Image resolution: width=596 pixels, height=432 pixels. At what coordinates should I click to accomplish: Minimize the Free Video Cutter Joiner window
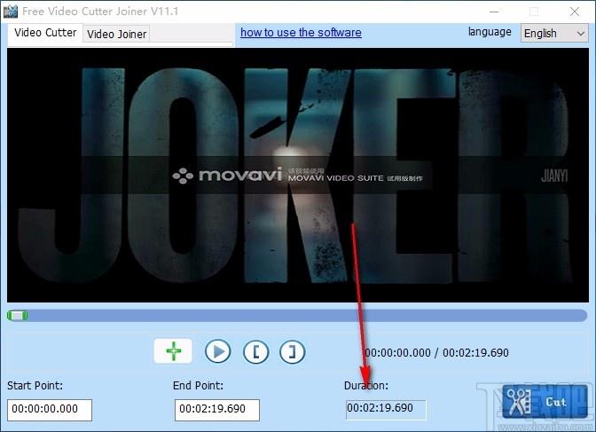(x=494, y=12)
